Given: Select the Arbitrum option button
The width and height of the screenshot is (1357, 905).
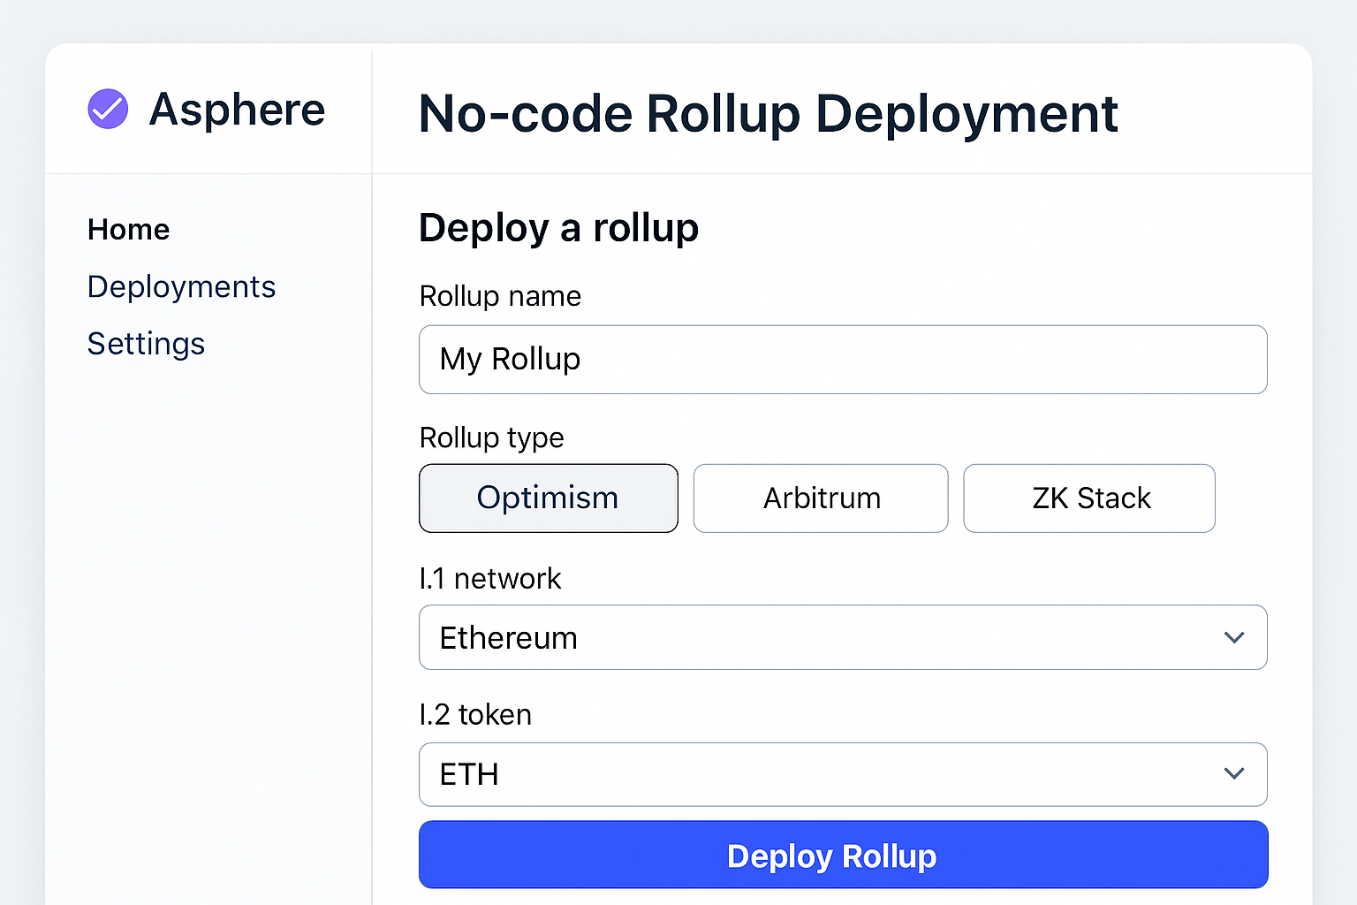Looking at the screenshot, I should pos(821,498).
